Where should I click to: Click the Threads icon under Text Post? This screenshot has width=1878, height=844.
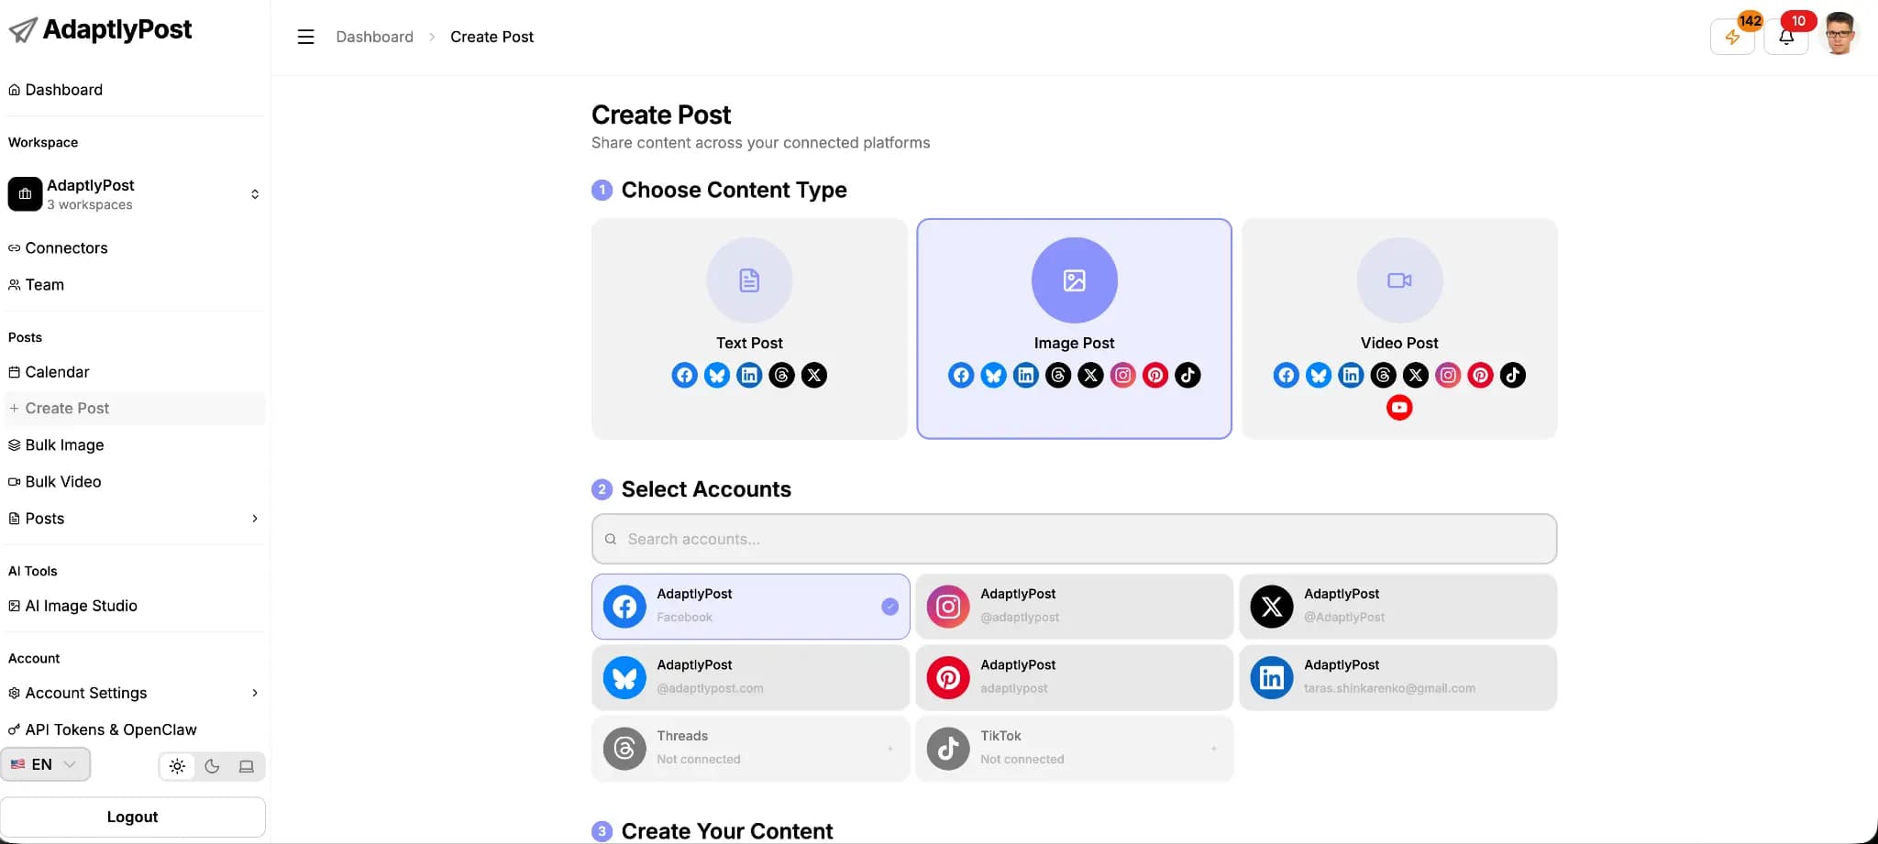pos(782,375)
